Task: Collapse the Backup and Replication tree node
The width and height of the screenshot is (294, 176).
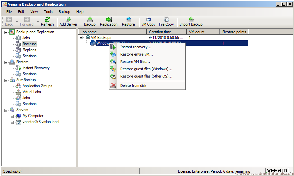Action: point(6,32)
